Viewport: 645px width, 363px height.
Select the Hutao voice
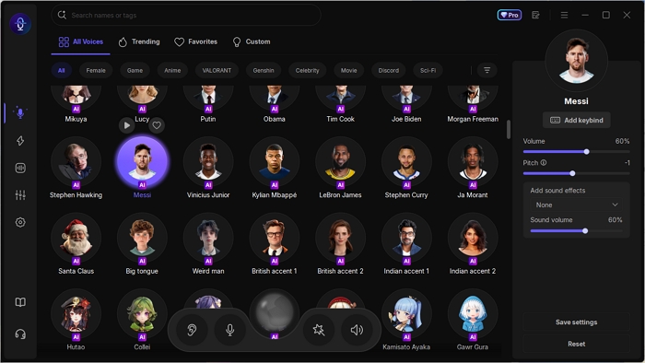(x=76, y=320)
